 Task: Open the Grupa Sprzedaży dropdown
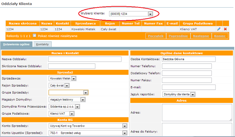(68, 93)
